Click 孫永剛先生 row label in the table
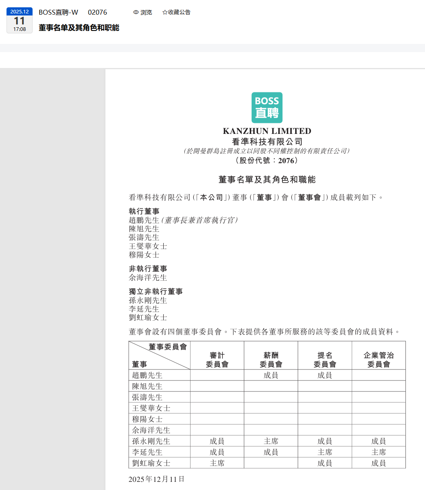 tap(151, 441)
